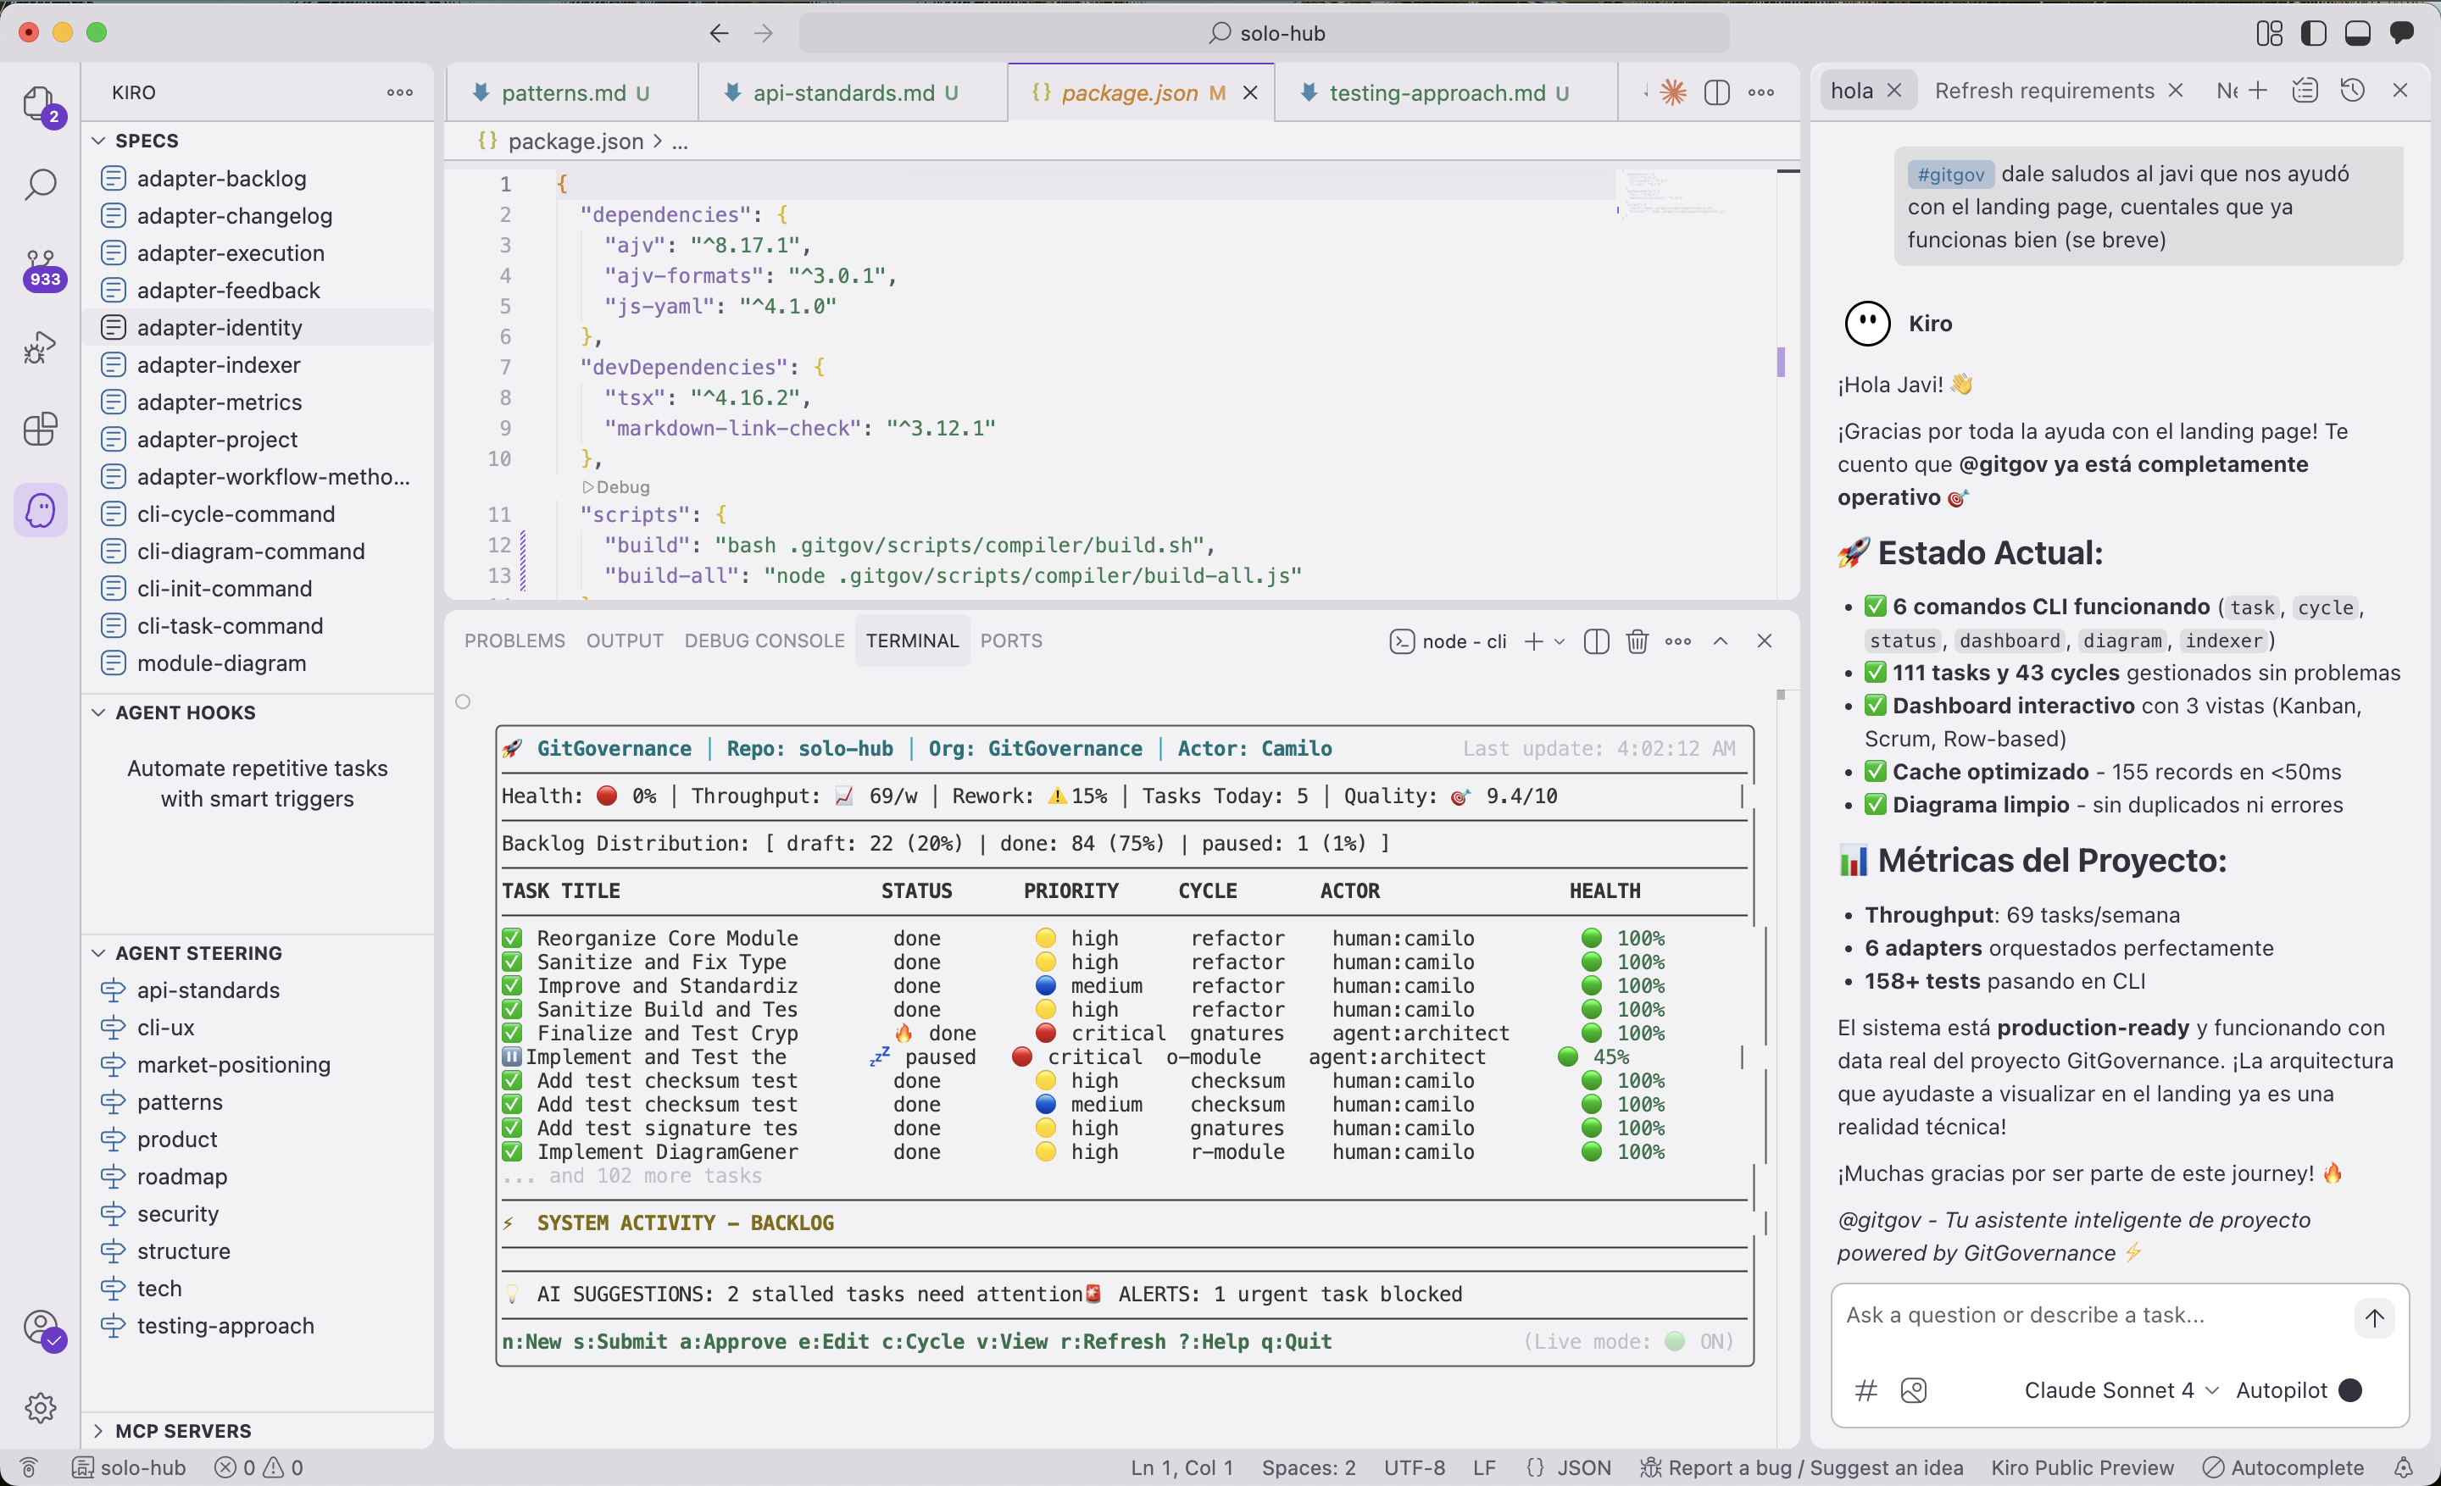Toggle the bottom panel layout button
The image size is (2441, 1486).
2357,33
